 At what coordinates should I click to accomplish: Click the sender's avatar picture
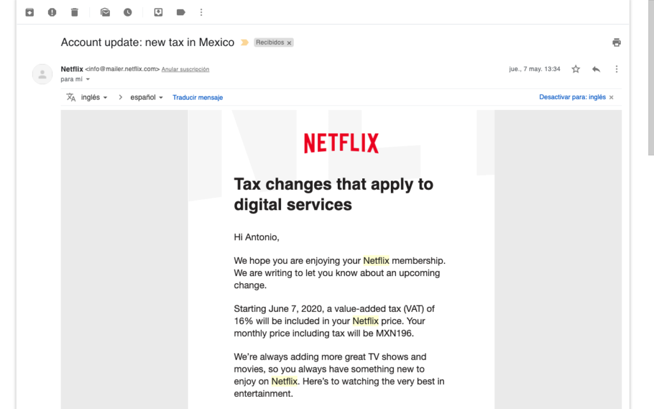[x=43, y=74]
